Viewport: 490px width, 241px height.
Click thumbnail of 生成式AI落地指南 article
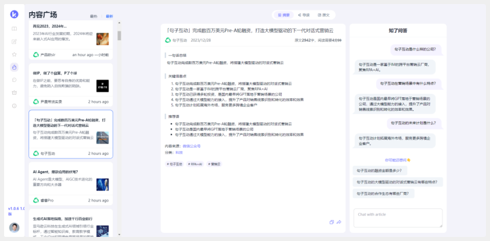103,231
